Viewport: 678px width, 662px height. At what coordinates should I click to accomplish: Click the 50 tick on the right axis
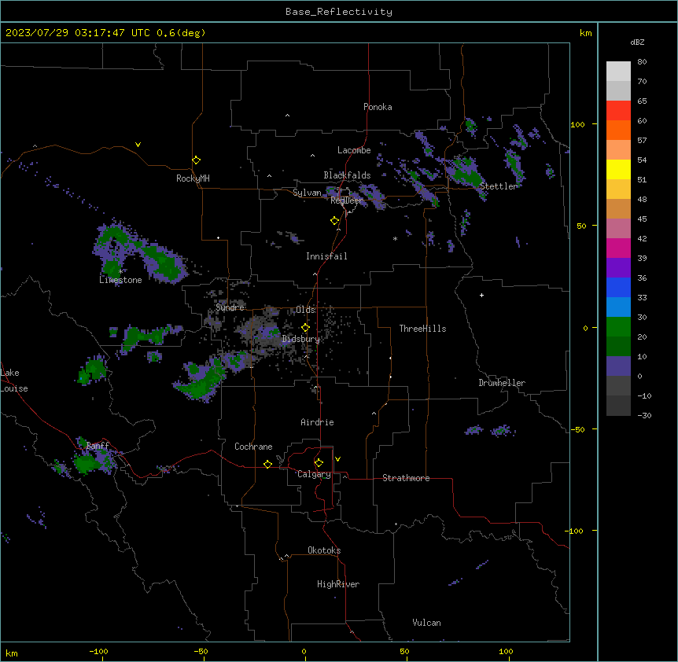click(x=581, y=226)
